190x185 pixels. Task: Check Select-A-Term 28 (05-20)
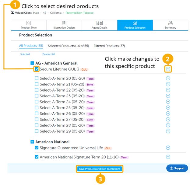click(37, 125)
